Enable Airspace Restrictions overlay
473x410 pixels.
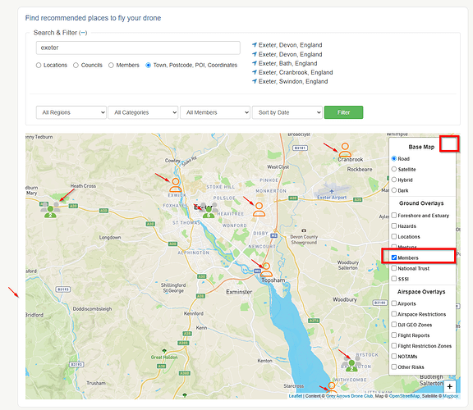point(393,314)
